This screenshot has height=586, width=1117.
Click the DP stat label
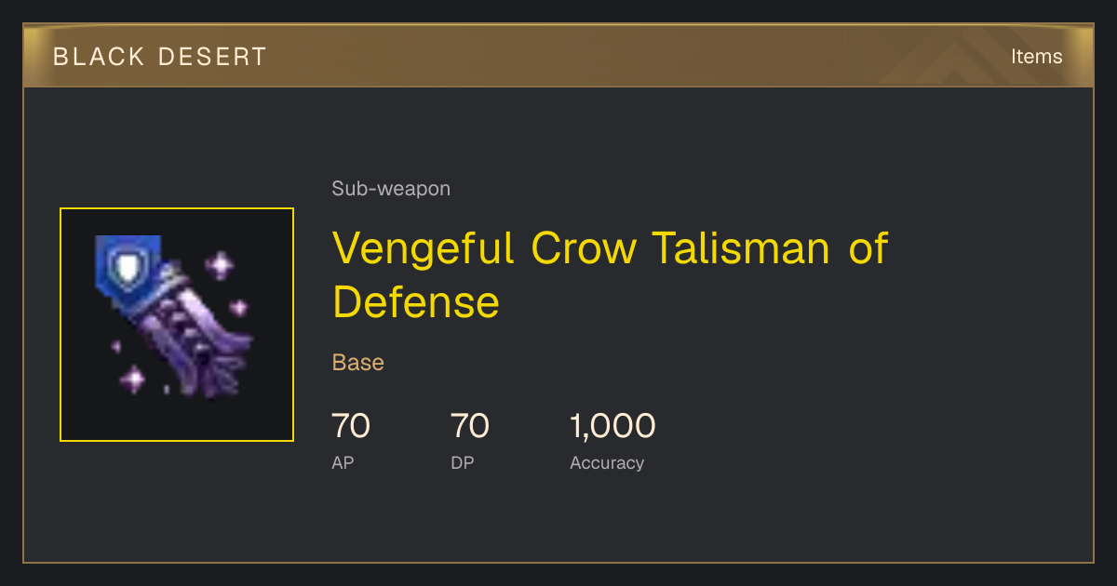[x=463, y=463]
